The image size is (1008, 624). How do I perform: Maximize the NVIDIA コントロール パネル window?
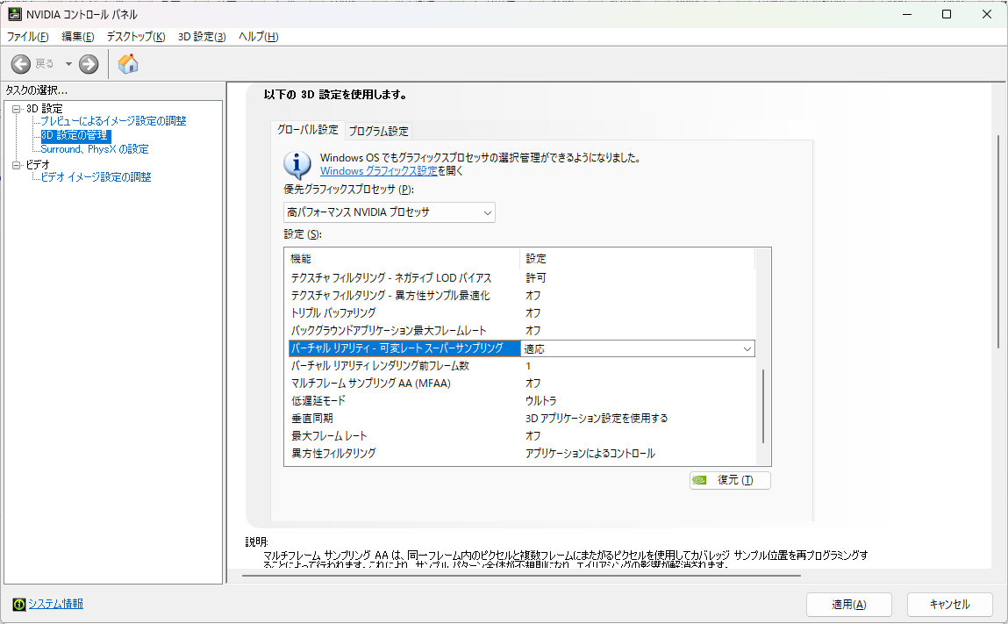coord(947,14)
